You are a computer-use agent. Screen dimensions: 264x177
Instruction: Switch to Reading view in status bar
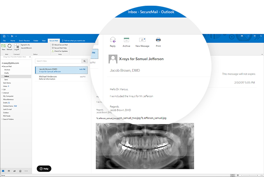(238, 175)
